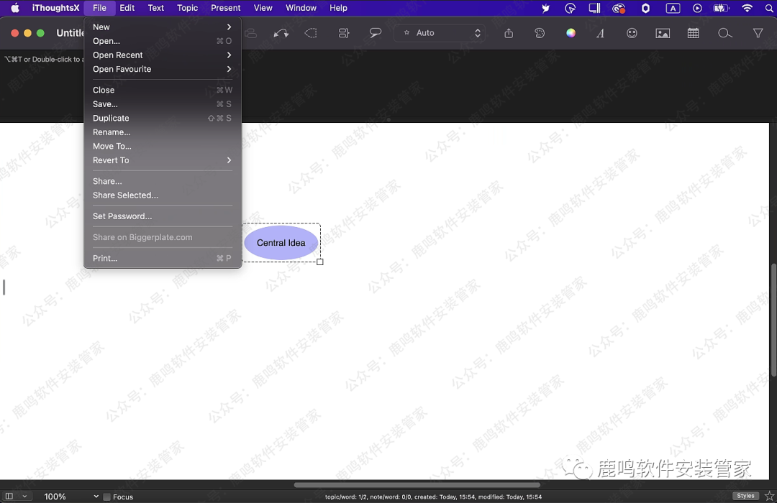
Task: Expand the Revert To submenu
Action: click(162, 160)
